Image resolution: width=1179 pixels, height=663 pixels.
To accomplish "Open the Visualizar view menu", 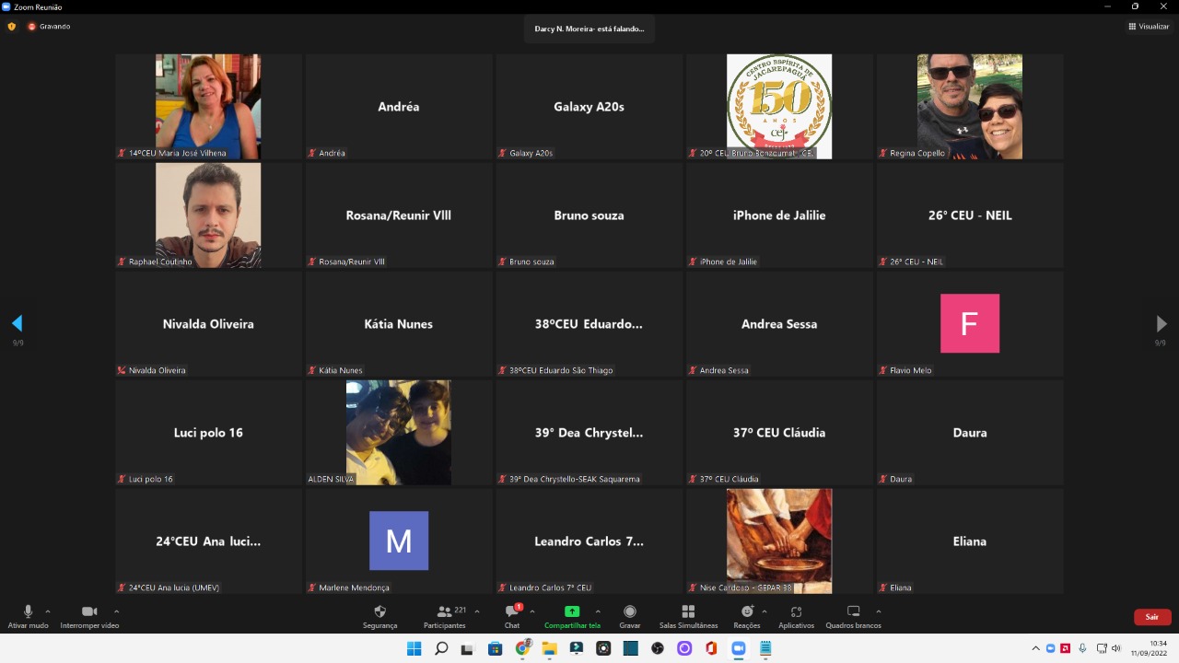I will pos(1149,27).
